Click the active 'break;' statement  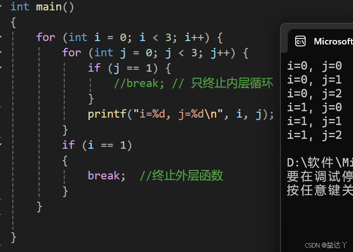click(x=107, y=175)
